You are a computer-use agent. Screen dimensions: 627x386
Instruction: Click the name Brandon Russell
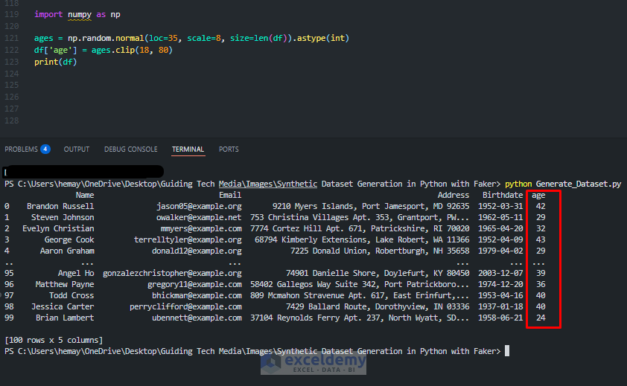[60, 206]
